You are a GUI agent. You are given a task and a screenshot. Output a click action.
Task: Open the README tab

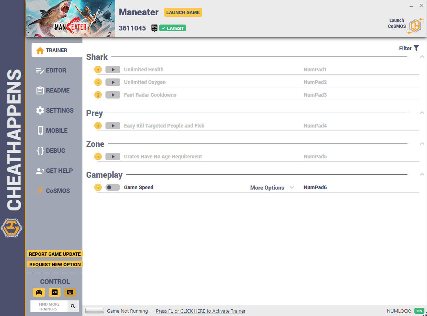tap(53, 90)
